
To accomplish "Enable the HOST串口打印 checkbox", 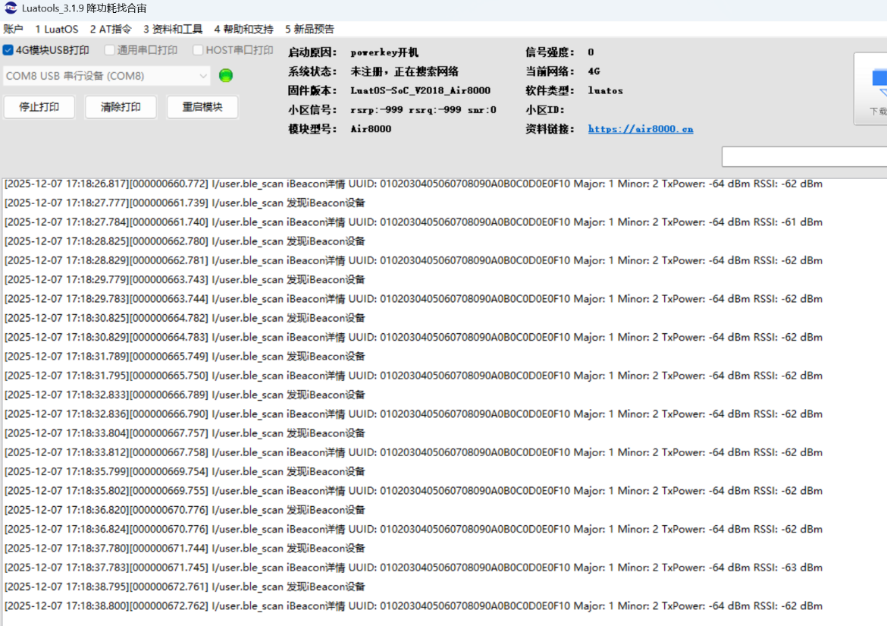I will pos(198,50).
